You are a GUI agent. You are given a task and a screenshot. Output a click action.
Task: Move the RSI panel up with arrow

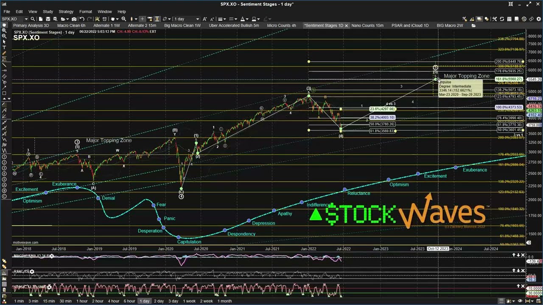[x=514, y=270]
